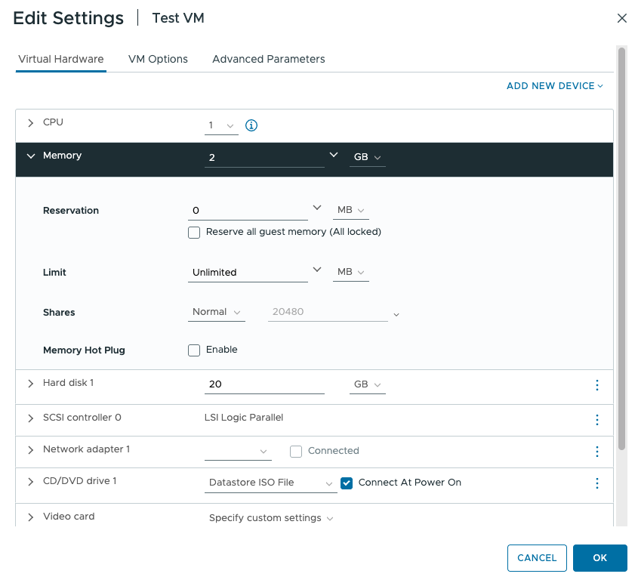The width and height of the screenshot is (638, 580).
Task: Open Network adapter network dropdown
Action: [x=238, y=452]
